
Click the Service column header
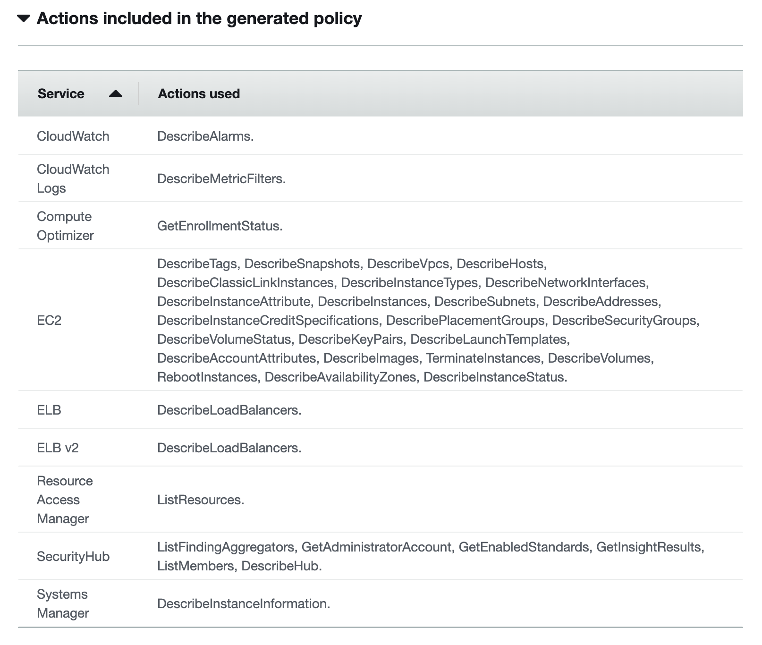pyautogui.click(x=61, y=93)
